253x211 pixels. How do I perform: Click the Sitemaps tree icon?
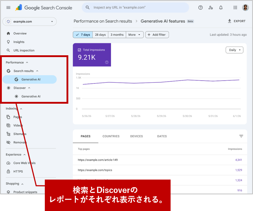click(x=8, y=134)
